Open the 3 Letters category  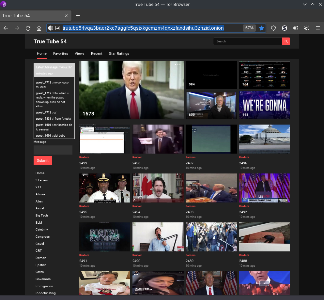[x=41, y=180]
